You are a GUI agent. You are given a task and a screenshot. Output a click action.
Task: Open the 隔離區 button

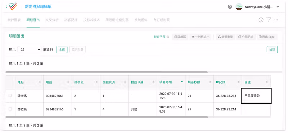point(180,37)
